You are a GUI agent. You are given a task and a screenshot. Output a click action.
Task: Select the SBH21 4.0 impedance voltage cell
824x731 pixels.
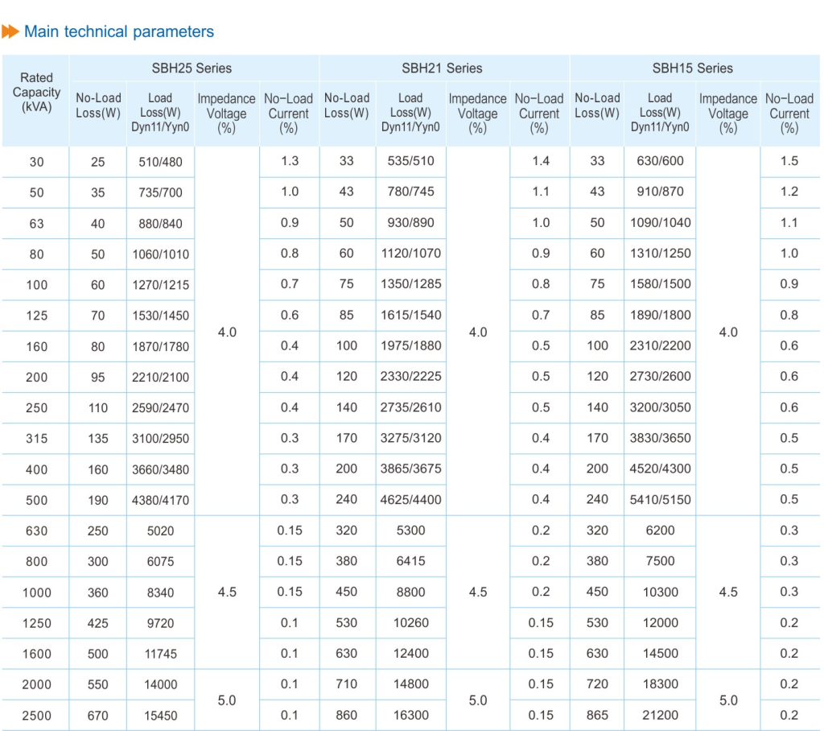[478, 332]
